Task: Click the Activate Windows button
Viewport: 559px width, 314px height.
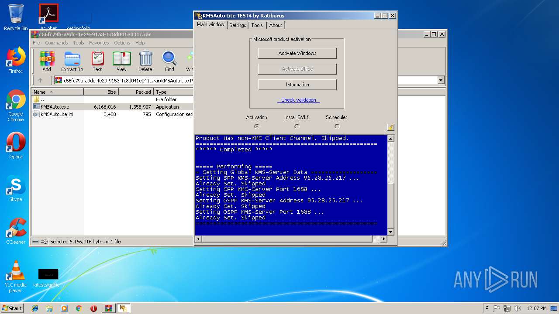Action: point(297,53)
